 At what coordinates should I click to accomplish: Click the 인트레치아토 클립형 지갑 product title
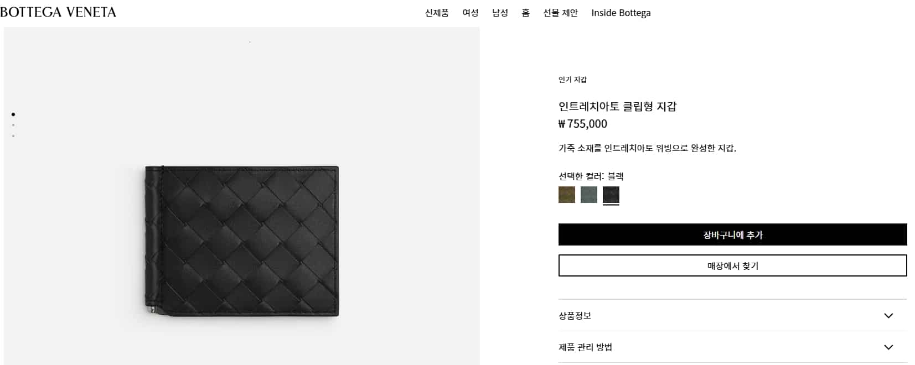617,106
